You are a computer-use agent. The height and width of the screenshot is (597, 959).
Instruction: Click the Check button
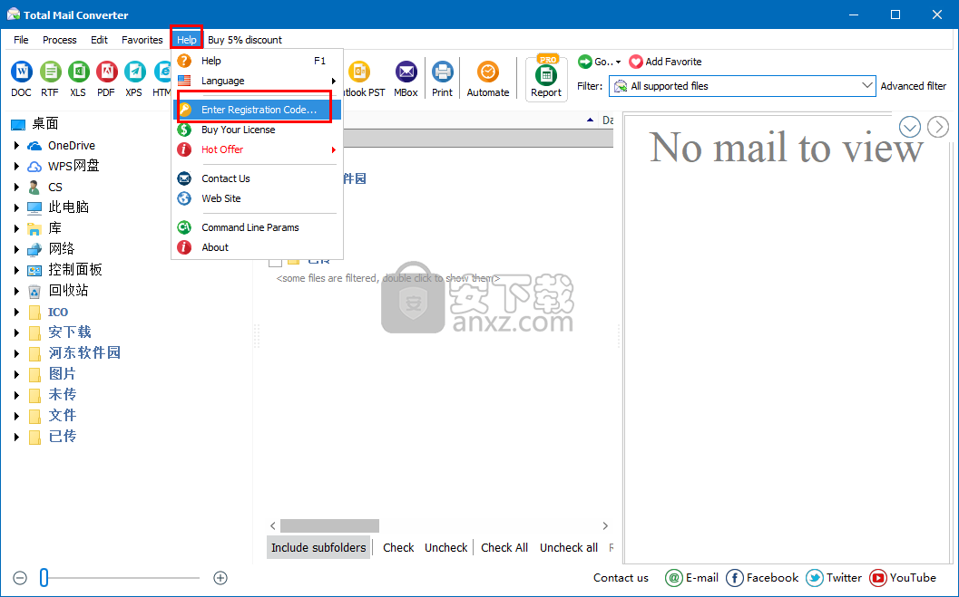tap(399, 547)
